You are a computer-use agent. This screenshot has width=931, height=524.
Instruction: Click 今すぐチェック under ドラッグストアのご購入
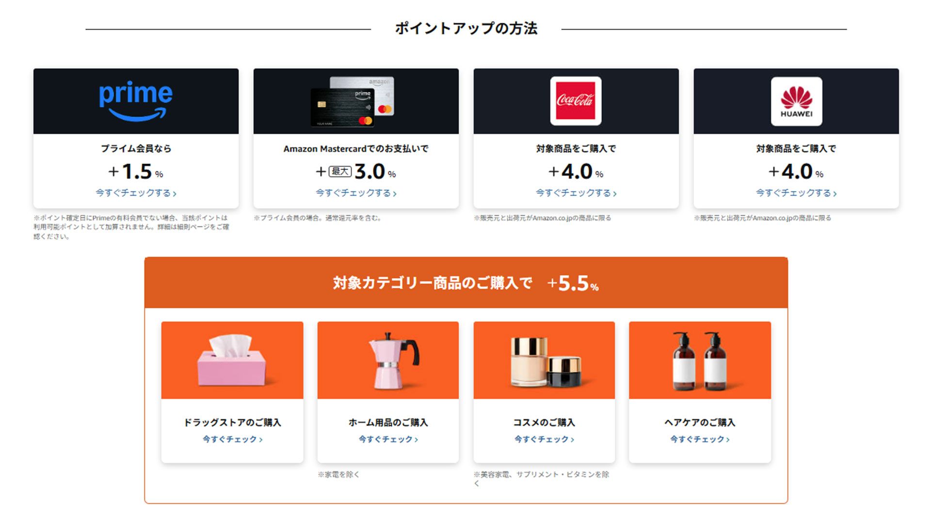click(232, 439)
